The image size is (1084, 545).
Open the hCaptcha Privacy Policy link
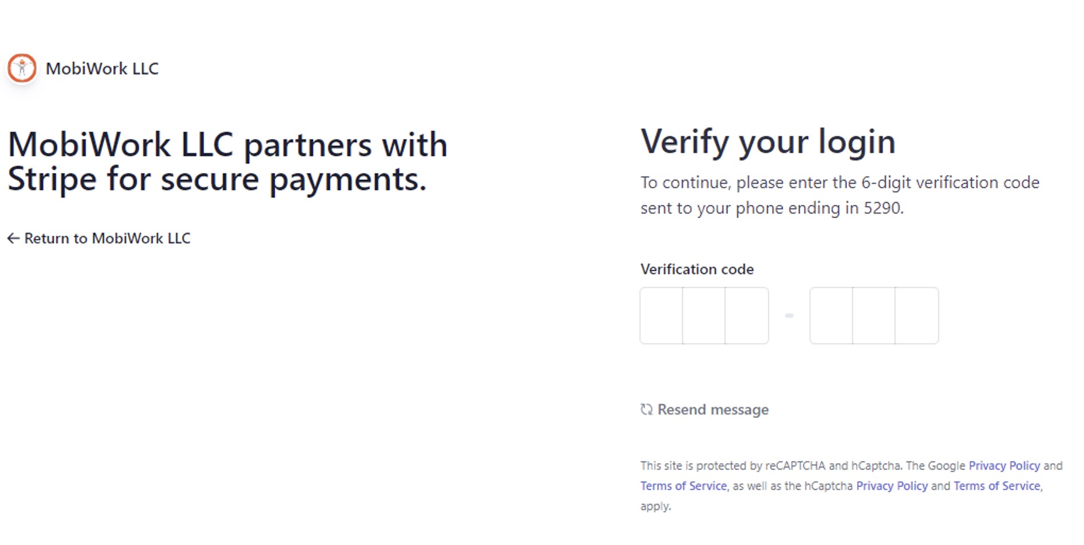click(892, 486)
